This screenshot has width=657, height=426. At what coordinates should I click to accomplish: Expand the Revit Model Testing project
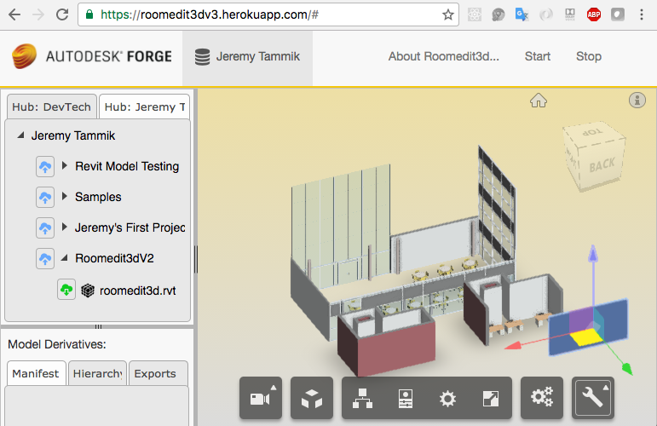65,166
